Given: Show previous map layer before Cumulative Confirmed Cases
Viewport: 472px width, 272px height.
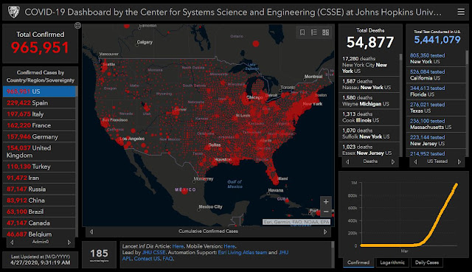Looking at the screenshot, I should tap(91, 231).
